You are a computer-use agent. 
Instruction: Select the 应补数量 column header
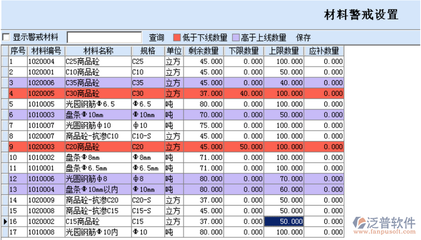click(x=324, y=51)
